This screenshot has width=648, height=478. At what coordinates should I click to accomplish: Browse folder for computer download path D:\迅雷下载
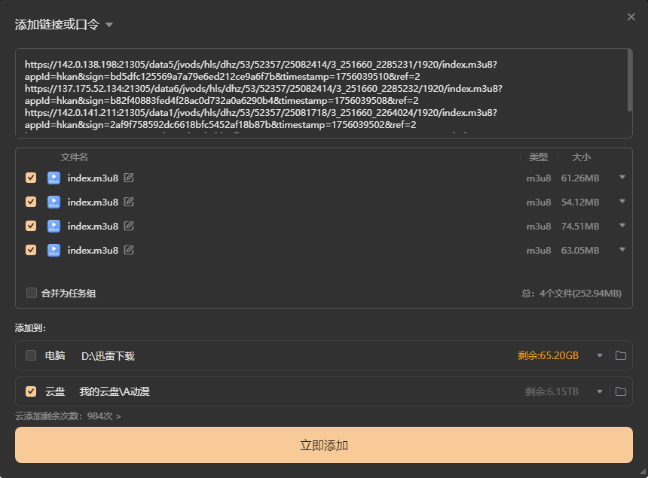(x=620, y=355)
